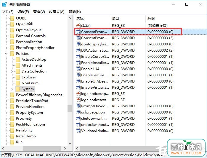The image size is (207, 158).
Task: Click the tree pane vertical scrollbar thumb
Action: 70,108
